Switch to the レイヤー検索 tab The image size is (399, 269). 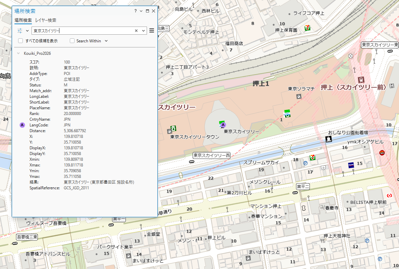[x=46, y=20]
